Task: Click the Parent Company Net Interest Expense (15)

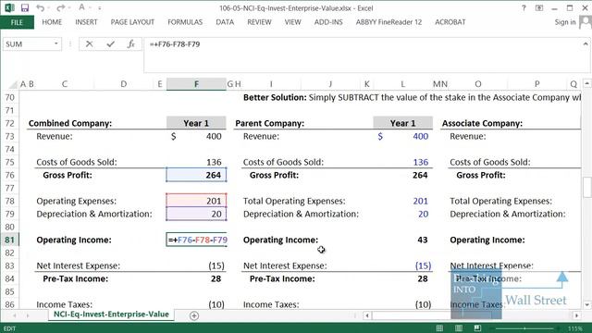Action: 423,265
